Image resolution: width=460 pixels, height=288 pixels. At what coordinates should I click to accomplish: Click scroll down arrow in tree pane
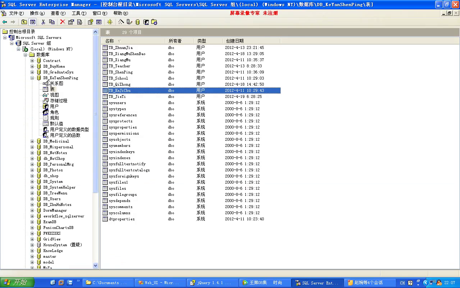click(x=96, y=266)
